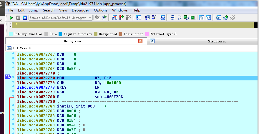Click the Run until return icon
This screenshot has height=134, width=259.
(x=186, y=18)
